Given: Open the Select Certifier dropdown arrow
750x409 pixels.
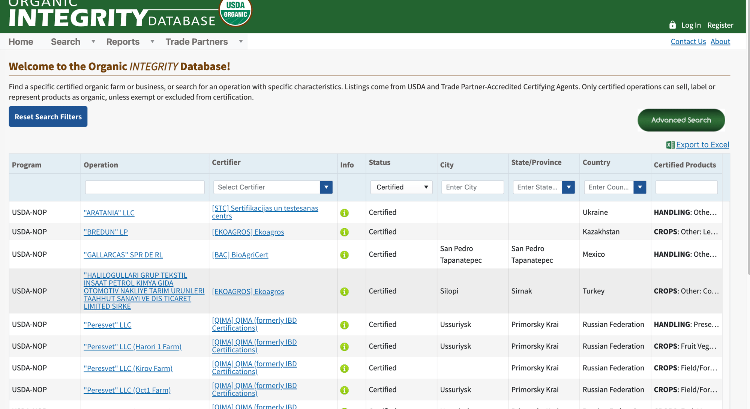Looking at the screenshot, I should pos(326,187).
